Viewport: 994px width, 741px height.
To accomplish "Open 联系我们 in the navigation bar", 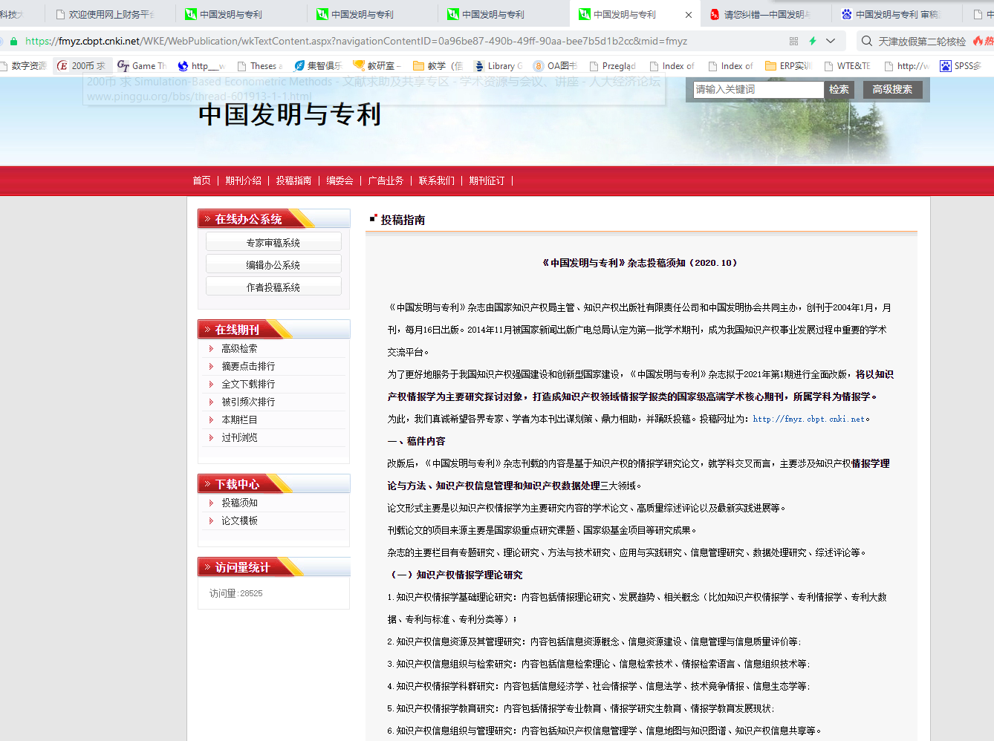I will [437, 180].
